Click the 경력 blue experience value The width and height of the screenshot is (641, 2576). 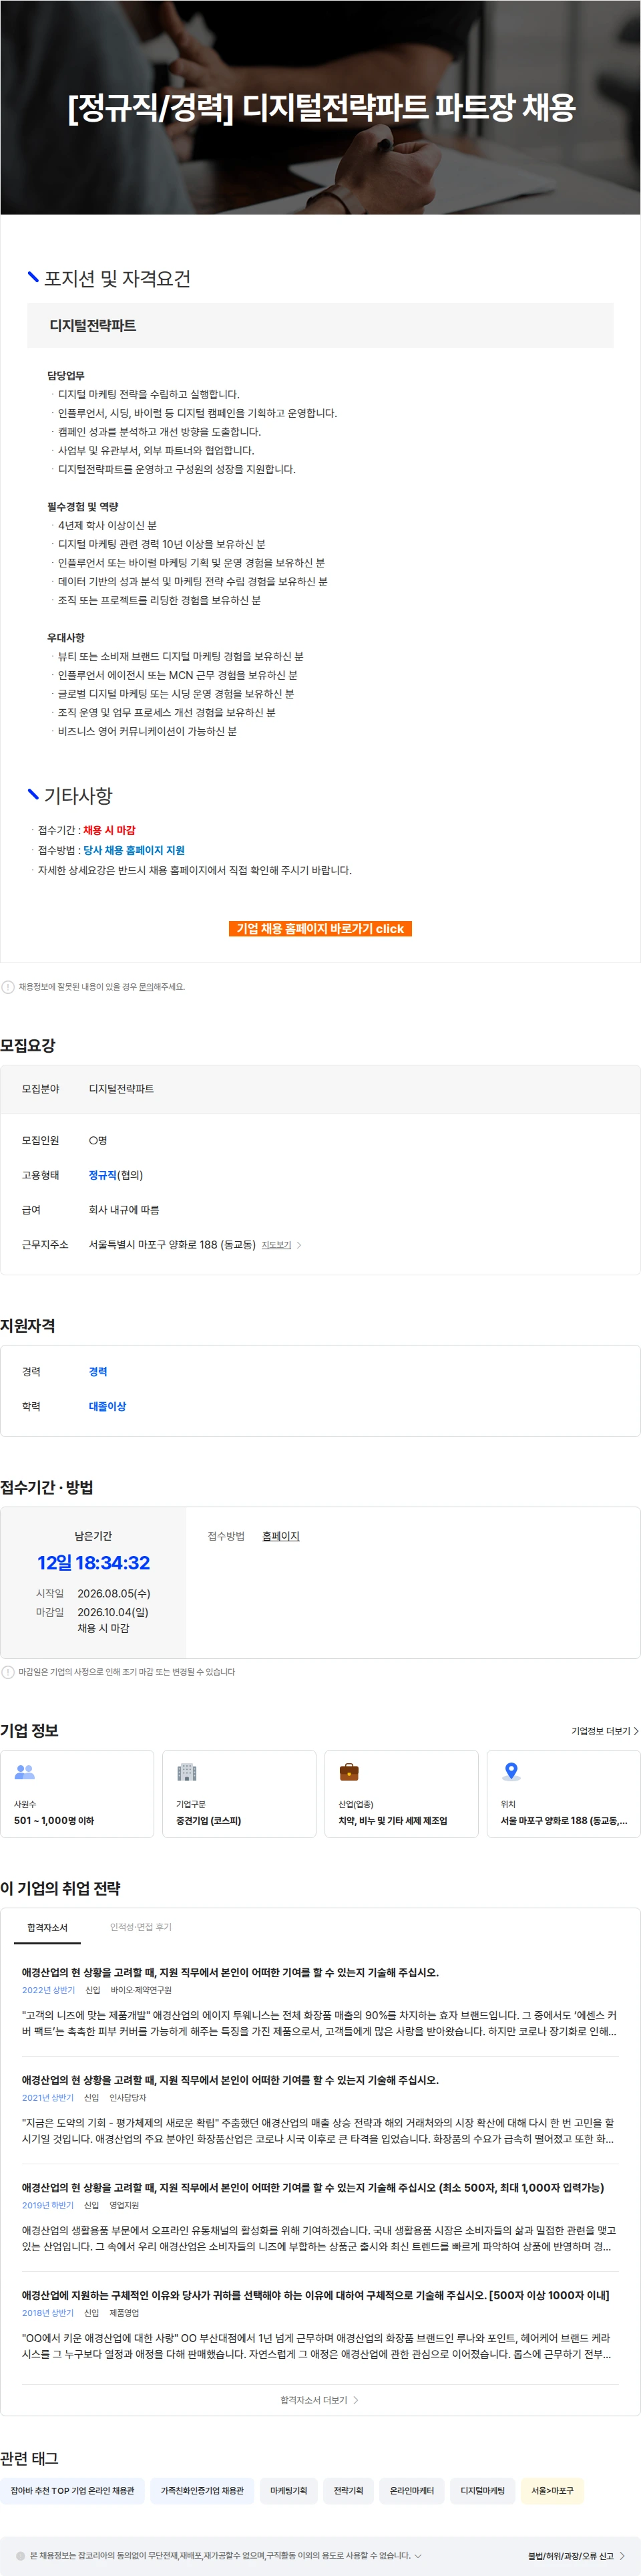(x=98, y=1372)
